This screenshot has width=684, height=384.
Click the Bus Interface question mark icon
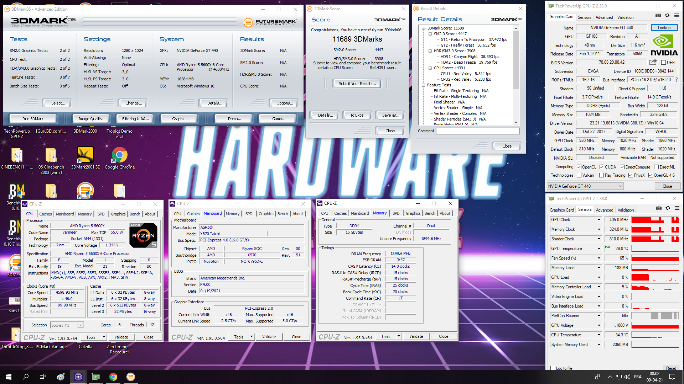[677, 80]
